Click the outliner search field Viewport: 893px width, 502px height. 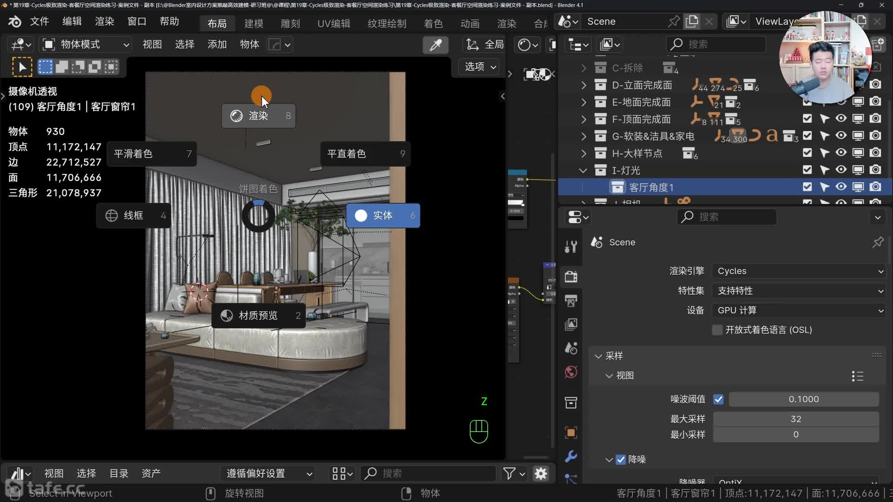(716, 44)
